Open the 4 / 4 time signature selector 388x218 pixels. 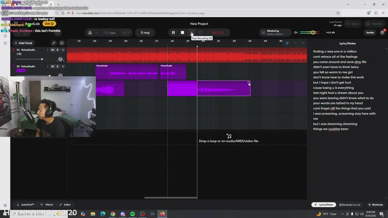coord(125,33)
